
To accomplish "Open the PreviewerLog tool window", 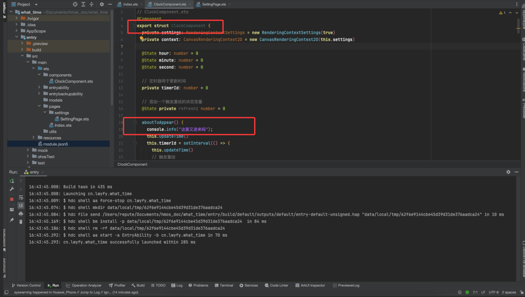I will pos(346,286).
